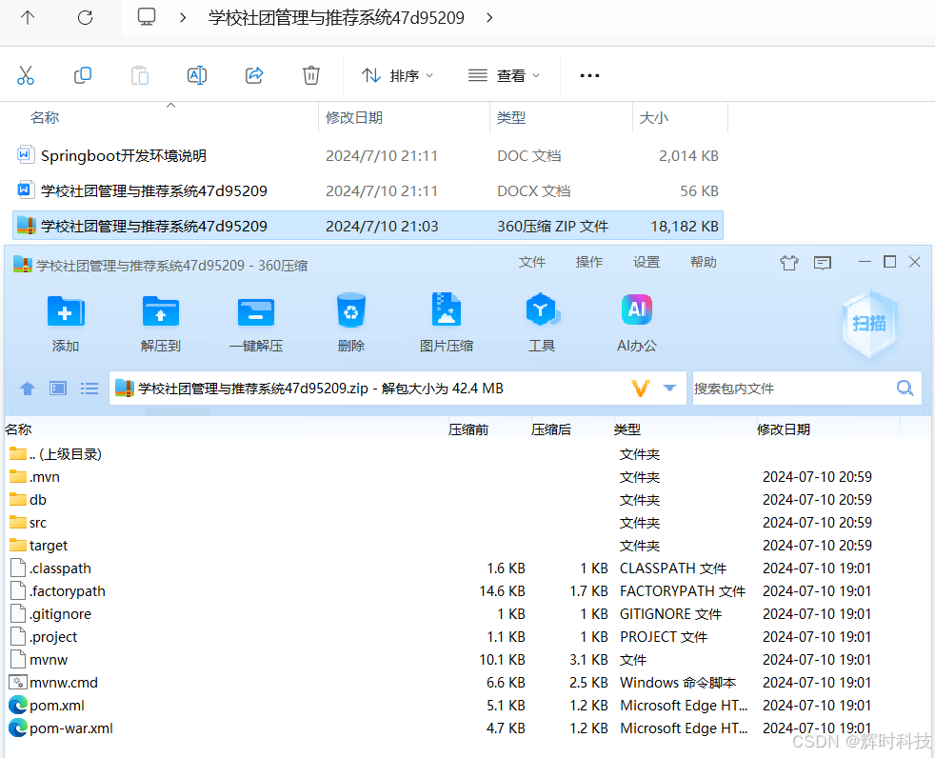Select the mvnw file without an extension
935x758 pixels.
point(39,660)
